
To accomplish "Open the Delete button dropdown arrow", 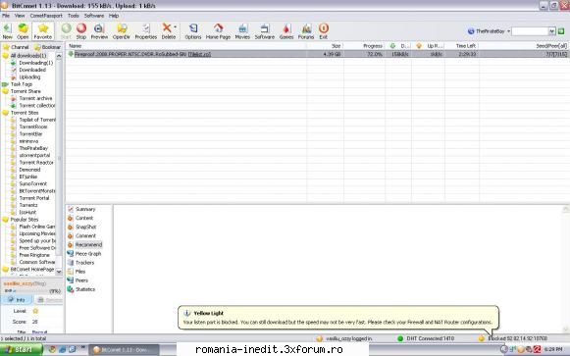I will click(176, 27).
